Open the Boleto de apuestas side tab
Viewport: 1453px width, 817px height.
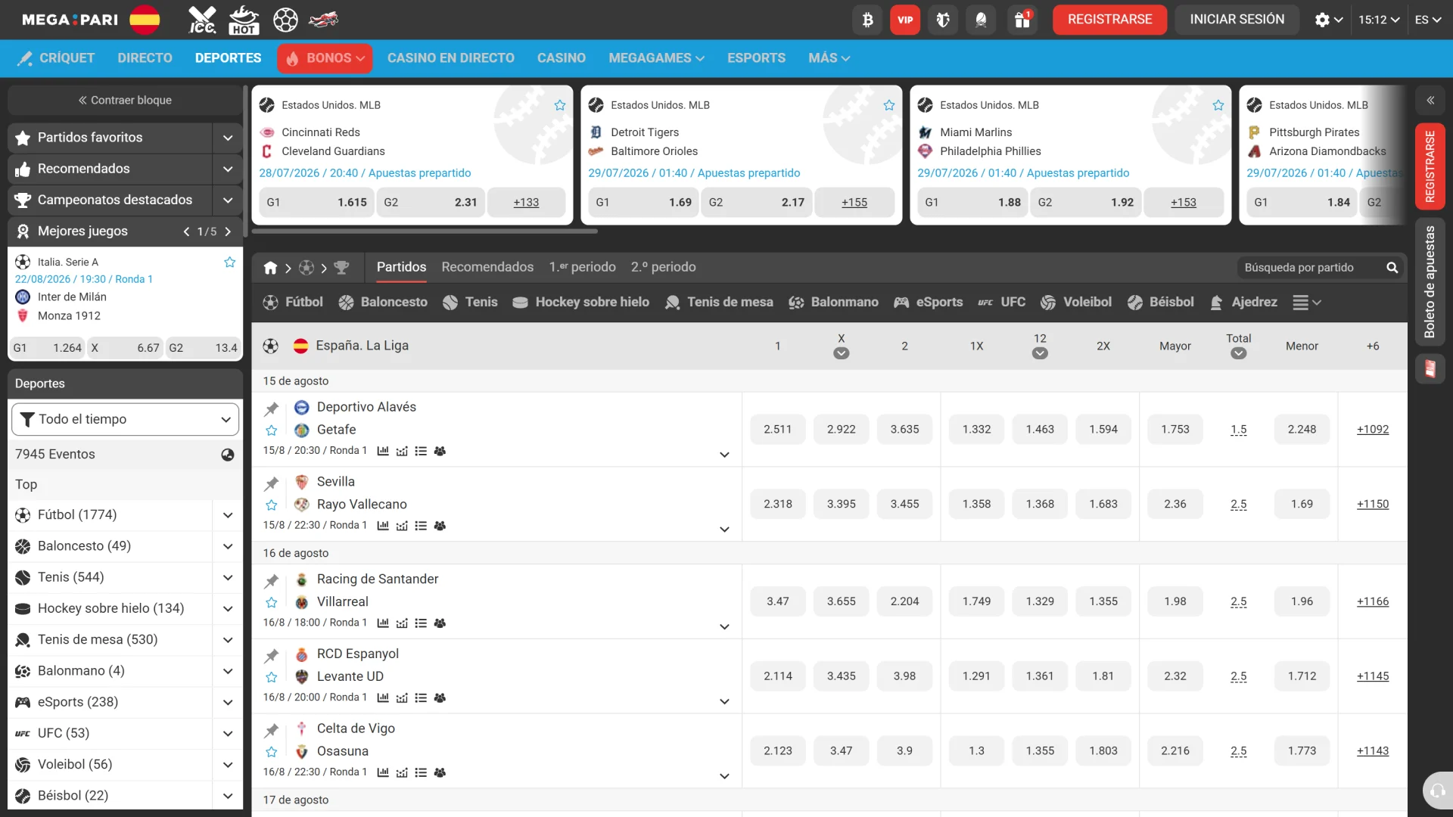tap(1430, 281)
